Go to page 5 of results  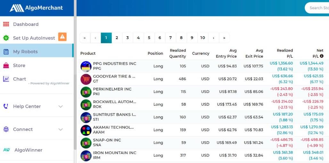point(149,38)
